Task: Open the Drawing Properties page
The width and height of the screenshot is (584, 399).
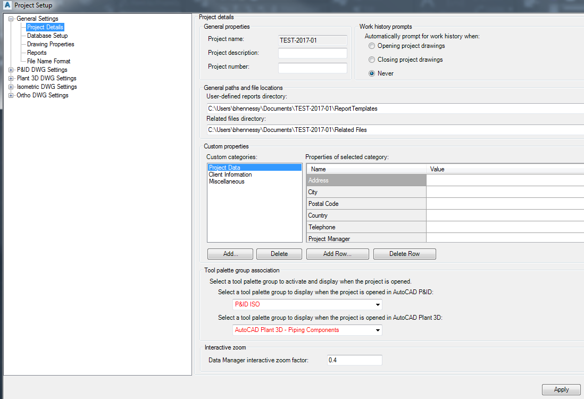Action: (x=49, y=44)
